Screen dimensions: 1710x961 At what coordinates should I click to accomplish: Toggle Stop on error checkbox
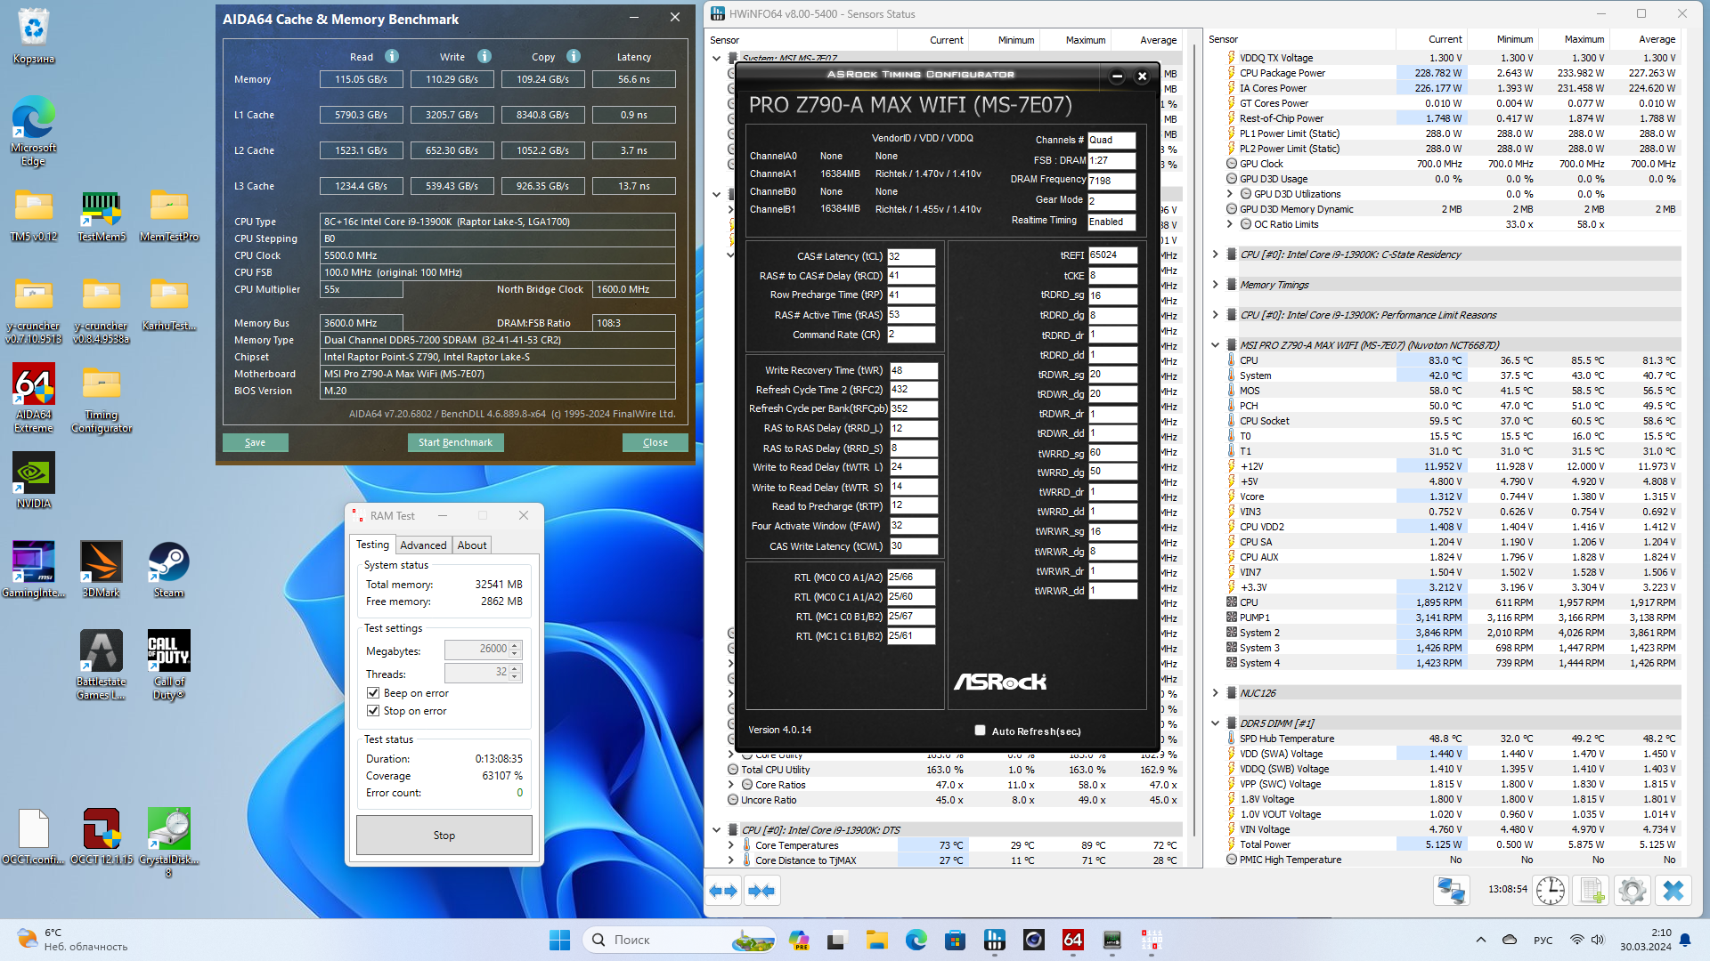point(373,711)
